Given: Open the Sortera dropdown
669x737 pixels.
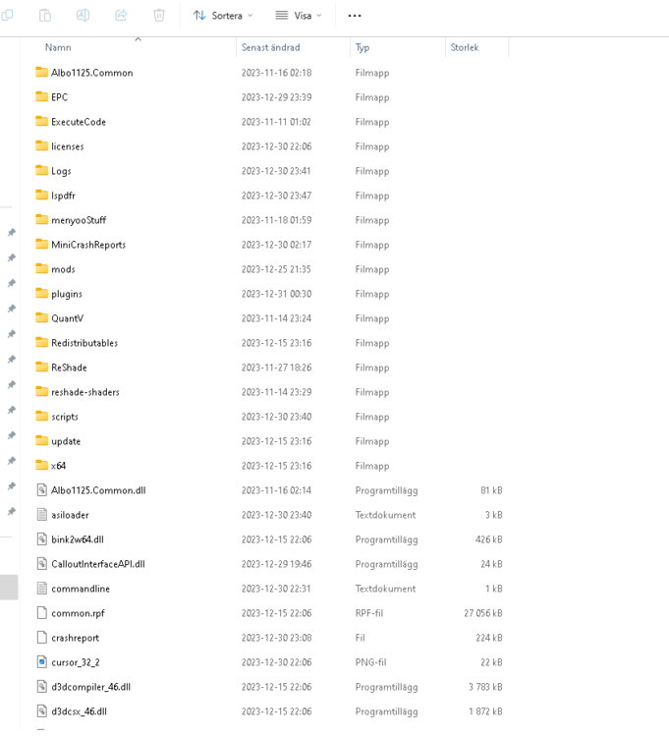Looking at the screenshot, I should pos(223,16).
